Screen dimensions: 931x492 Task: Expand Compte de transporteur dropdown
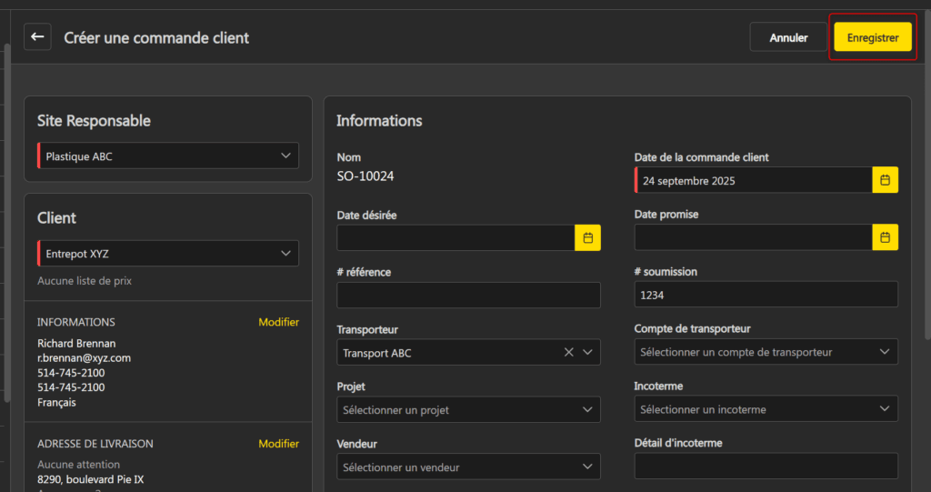pyautogui.click(x=766, y=352)
